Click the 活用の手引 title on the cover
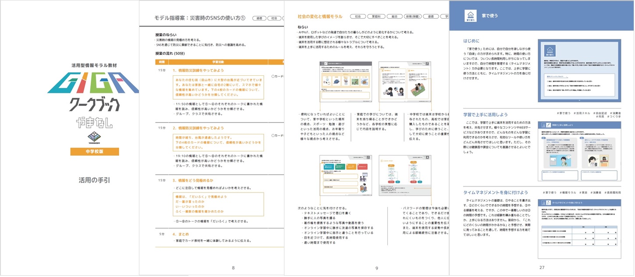Image resolution: width=635 pixels, height=277 pixels. [95, 179]
